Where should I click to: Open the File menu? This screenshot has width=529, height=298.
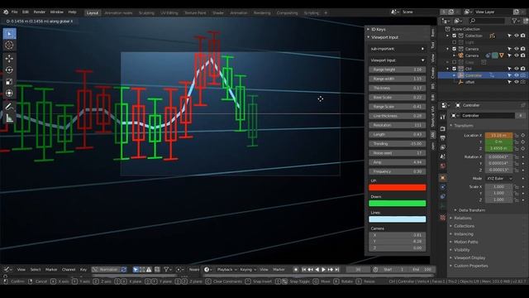[x=15, y=12]
